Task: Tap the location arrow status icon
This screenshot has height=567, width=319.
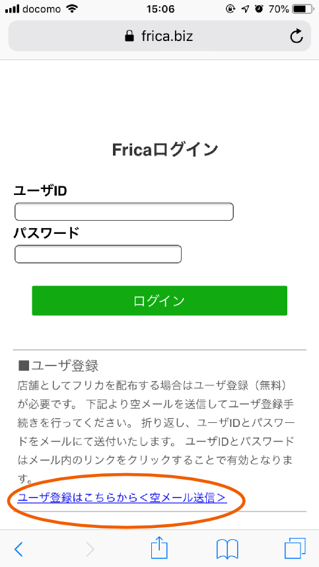Action: 245,9
